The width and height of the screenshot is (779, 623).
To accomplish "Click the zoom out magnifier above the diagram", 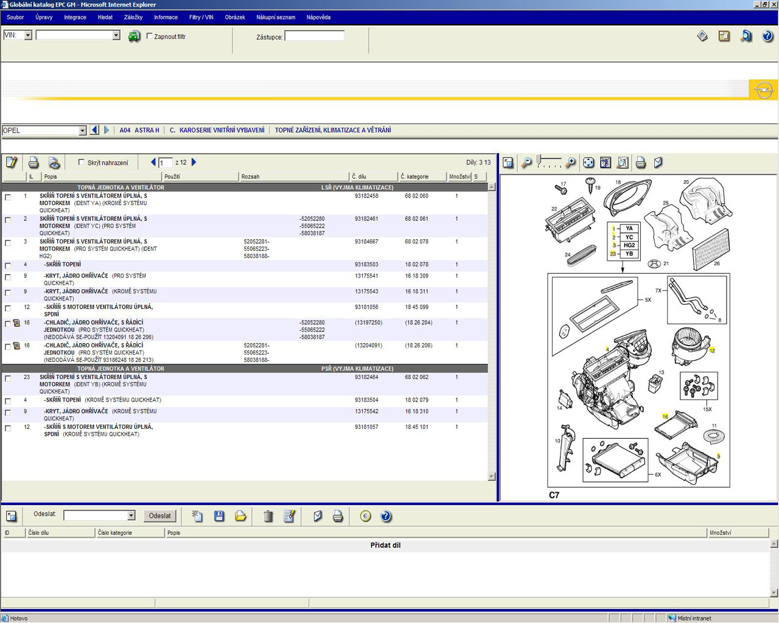I will [527, 162].
